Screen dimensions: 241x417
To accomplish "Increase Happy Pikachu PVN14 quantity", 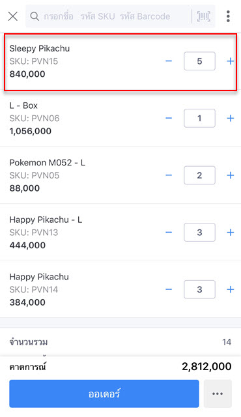I will click(x=231, y=289).
